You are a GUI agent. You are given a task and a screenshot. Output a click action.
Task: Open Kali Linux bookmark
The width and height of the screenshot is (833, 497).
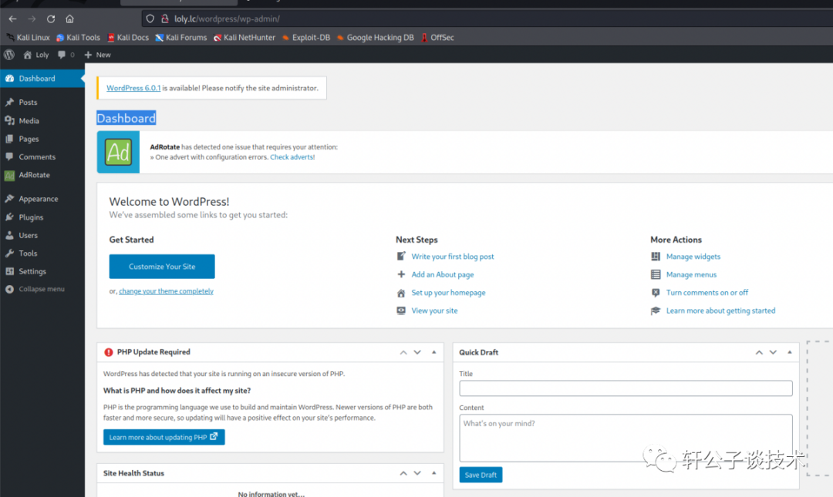29,38
